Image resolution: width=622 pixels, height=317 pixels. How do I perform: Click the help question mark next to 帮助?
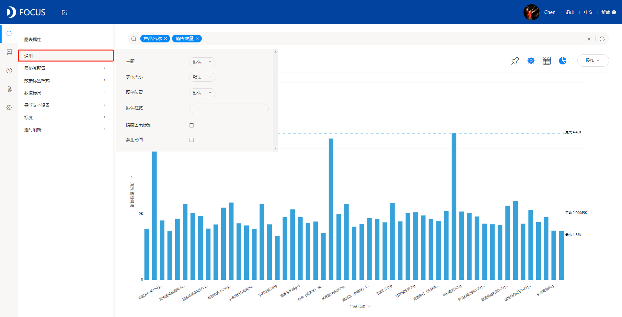tap(614, 12)
